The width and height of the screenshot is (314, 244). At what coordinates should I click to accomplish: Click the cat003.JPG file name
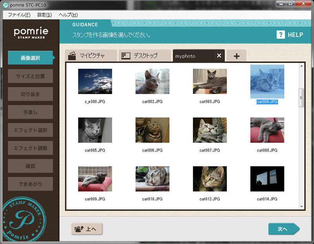coord(210,102)
